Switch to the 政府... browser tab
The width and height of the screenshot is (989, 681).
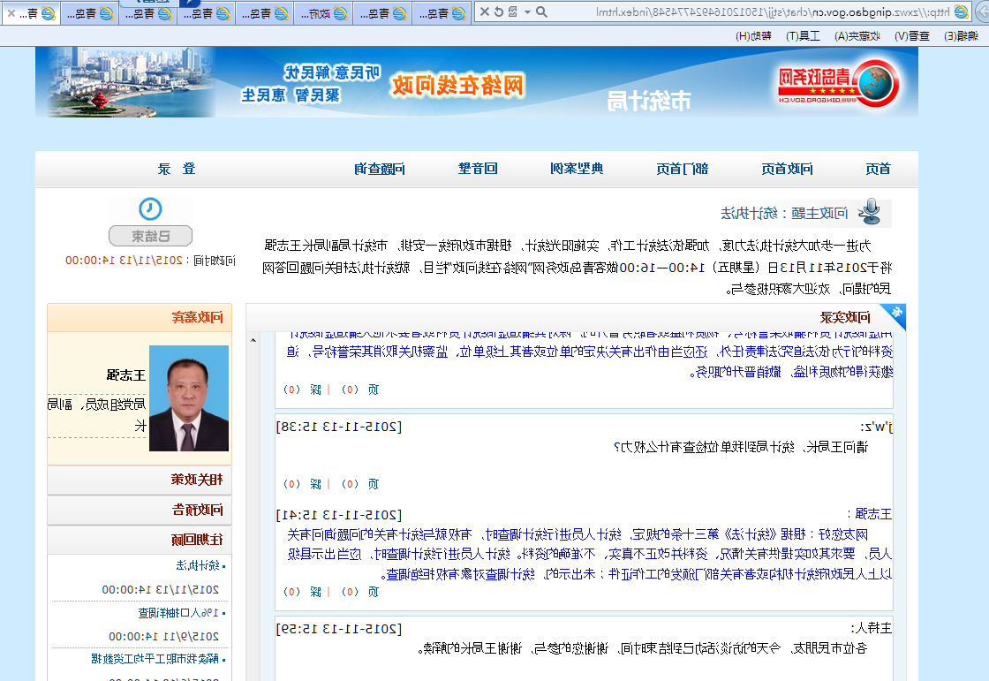pos(323,13)
